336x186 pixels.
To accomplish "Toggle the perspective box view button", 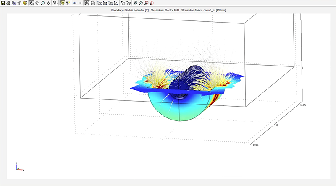I will click(87, 3).
